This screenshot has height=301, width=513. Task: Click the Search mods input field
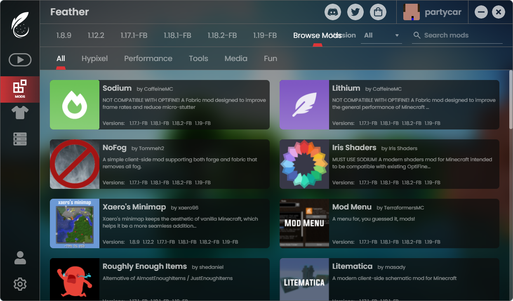pos(458,35)
